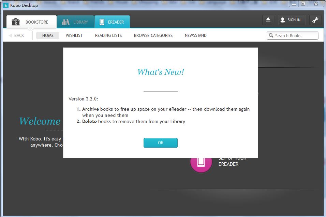View your READING LISTS
Viewport: 326px width, 217px height.
point(108,35)
